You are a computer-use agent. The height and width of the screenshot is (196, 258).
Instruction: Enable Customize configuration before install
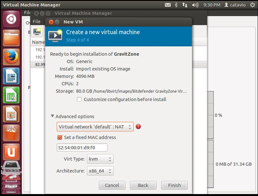click(x=79, y=99)
